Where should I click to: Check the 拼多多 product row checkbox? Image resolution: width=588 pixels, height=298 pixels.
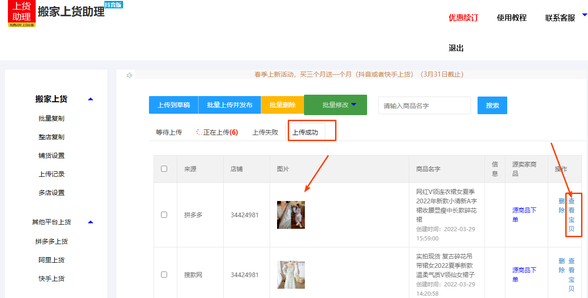[x=164, y=214]
